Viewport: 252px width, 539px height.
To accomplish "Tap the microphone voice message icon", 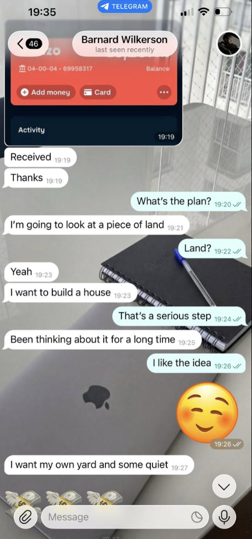I will tap(224, 517).
